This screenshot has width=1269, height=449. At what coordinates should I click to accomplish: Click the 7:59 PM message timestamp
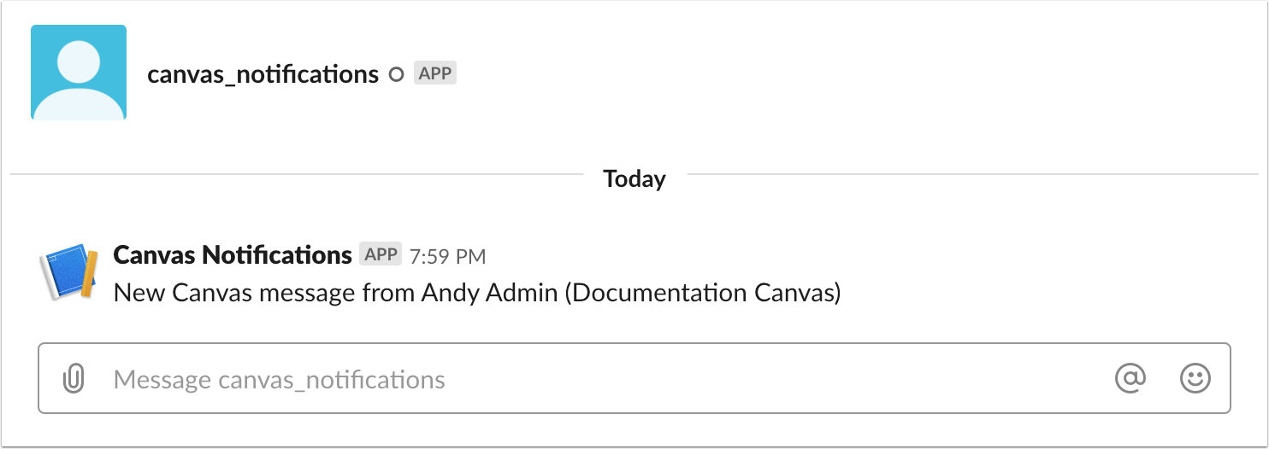click(448, 255)
